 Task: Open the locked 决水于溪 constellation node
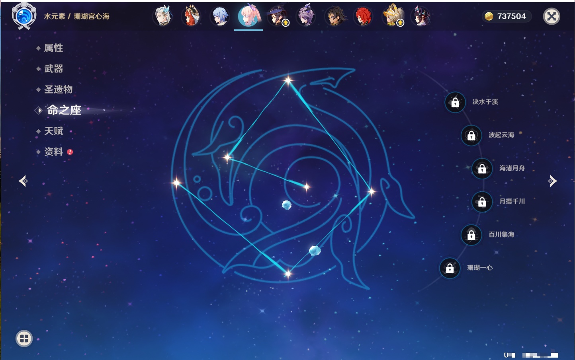455,102
